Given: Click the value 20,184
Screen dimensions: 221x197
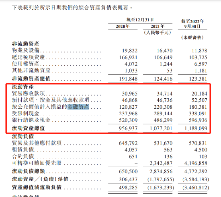Looking at the screenshot, I should 199,93.
